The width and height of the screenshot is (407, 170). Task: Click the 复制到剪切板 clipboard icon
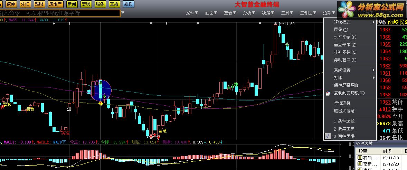tap(328, 93)
